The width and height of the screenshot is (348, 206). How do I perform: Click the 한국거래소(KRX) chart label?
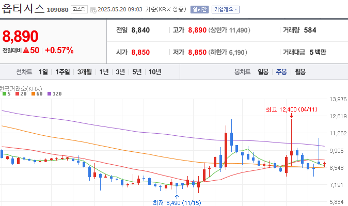pos(21,89)
